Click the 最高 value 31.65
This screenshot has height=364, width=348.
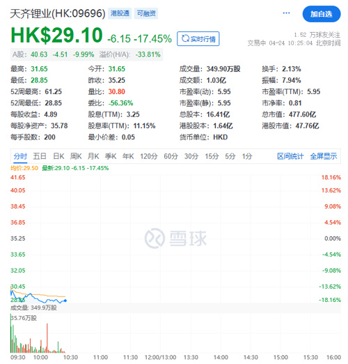coord(39,69)
